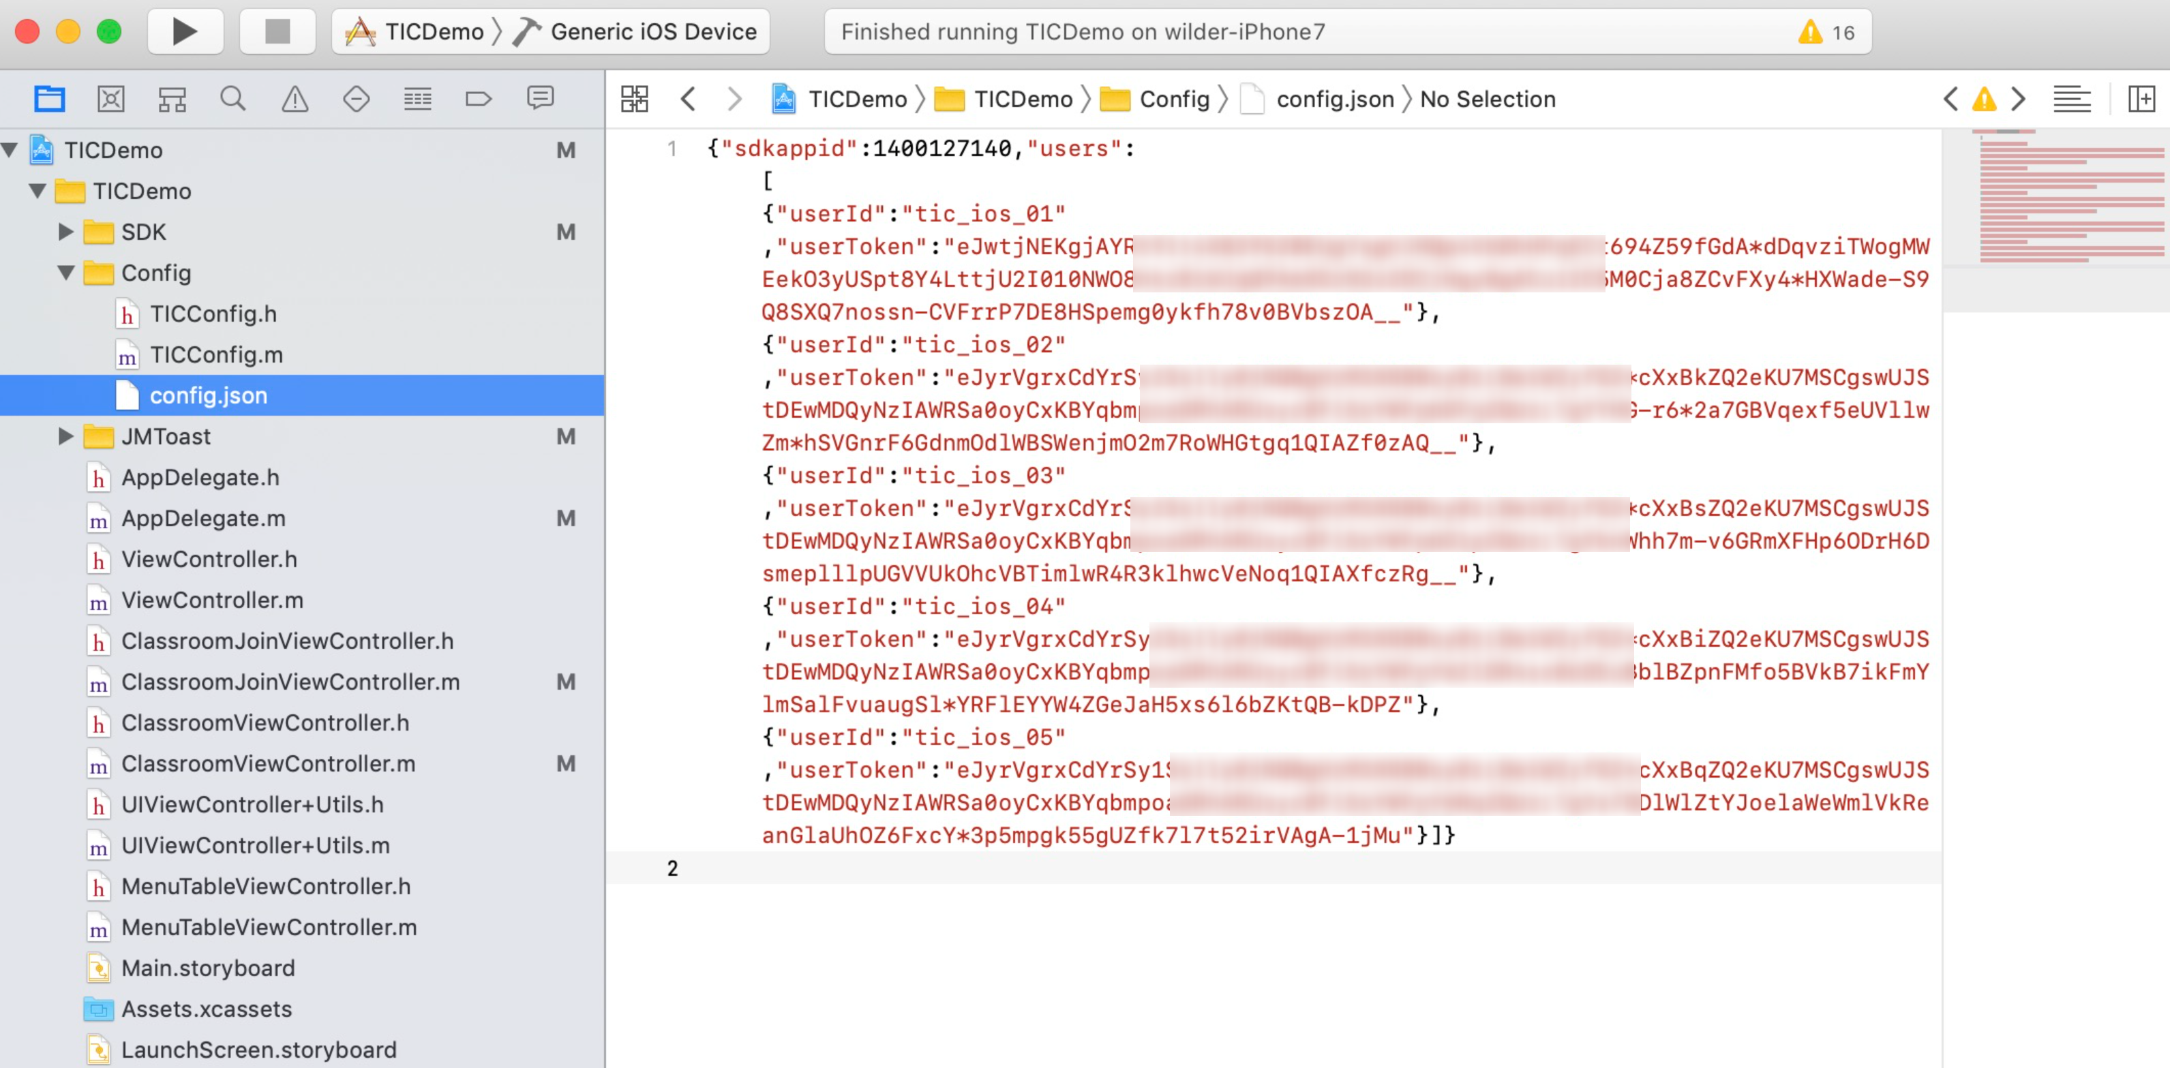Click the 16 warnings indicator in status bar

[1826, 32]
